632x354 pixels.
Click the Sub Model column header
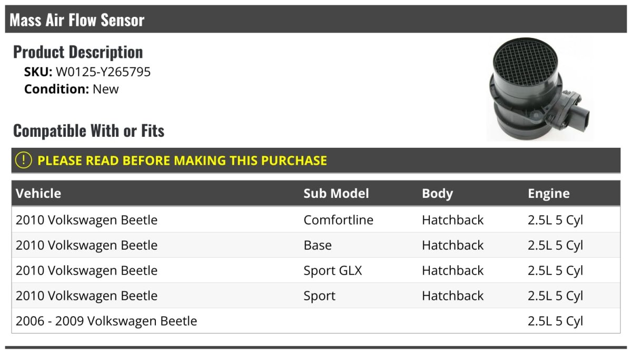tap(336, 193)
